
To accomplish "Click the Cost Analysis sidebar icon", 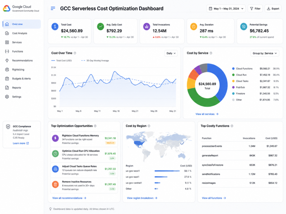I will pos(7,33).
